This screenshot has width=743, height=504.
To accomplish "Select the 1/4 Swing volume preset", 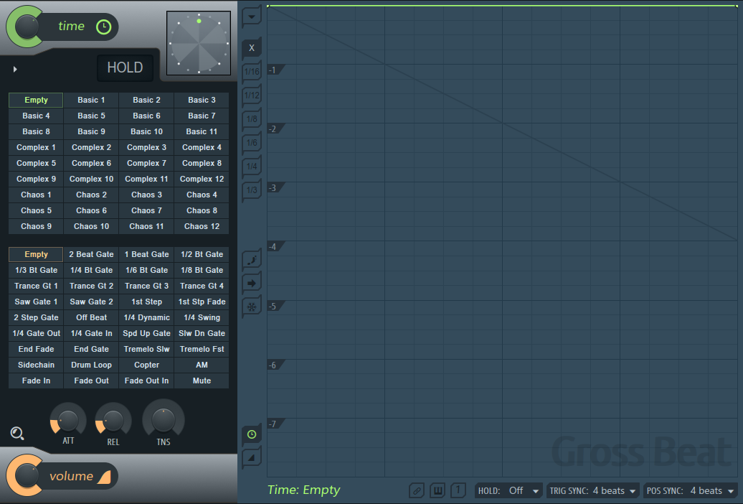I will [202, 317].
